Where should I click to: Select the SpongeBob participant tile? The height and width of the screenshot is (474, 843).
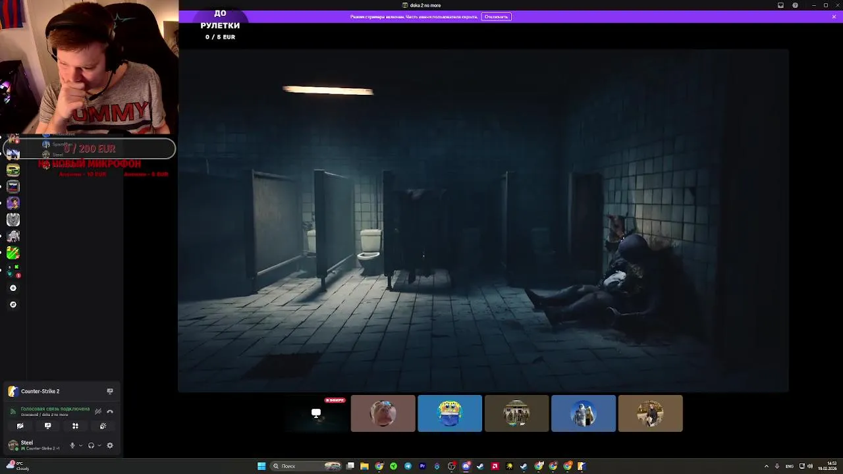[450, 413]
